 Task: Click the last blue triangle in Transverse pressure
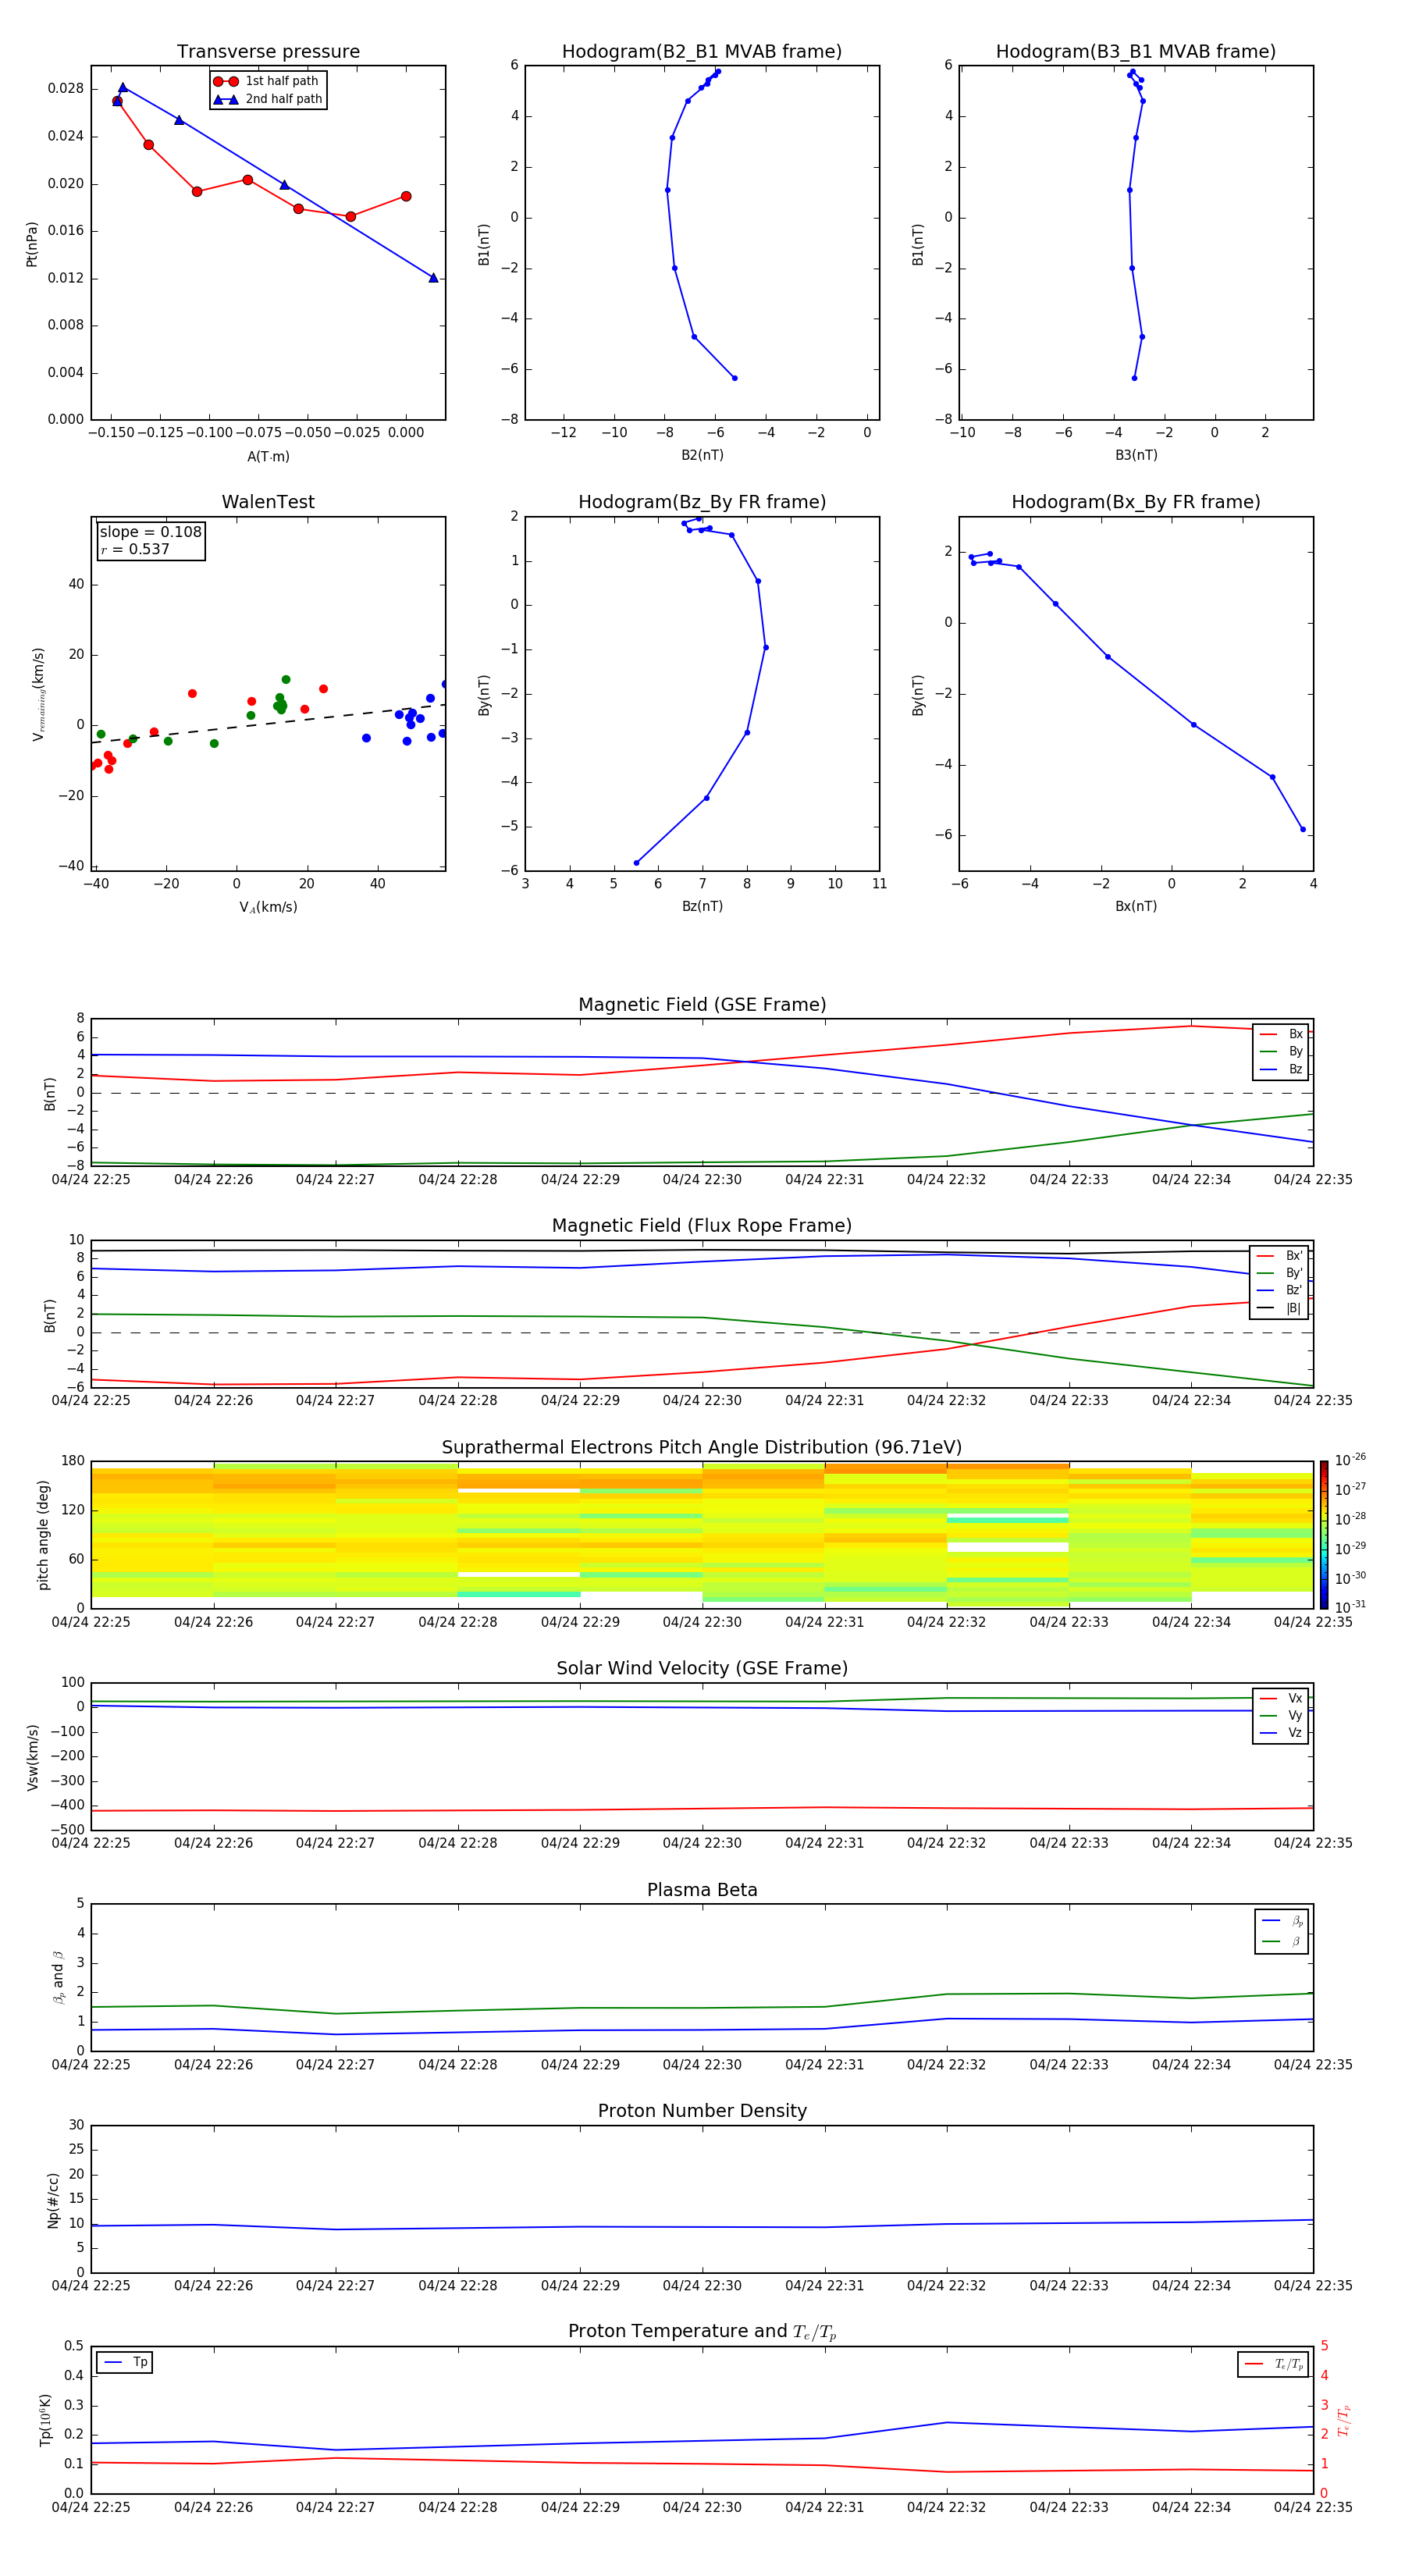tap(433, 278)
